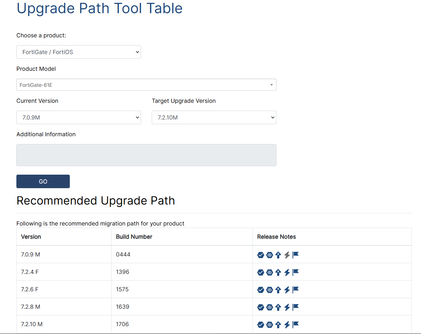The image size is (421, 334).
Task: Click the GO button
Action: point(43,181)
